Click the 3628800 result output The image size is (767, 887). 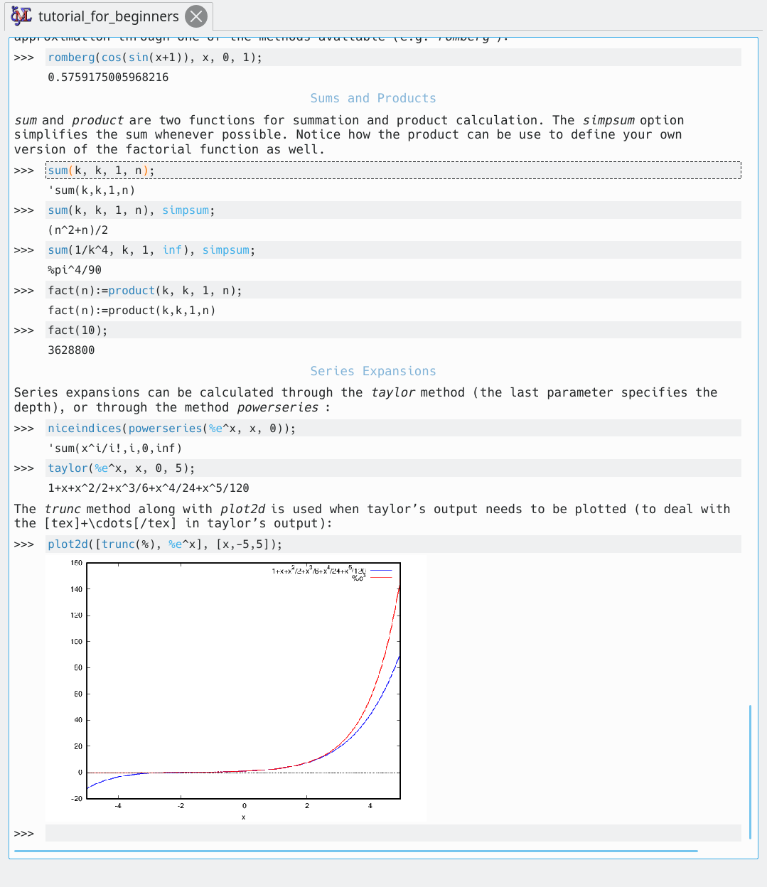click(x=71, y=350)
